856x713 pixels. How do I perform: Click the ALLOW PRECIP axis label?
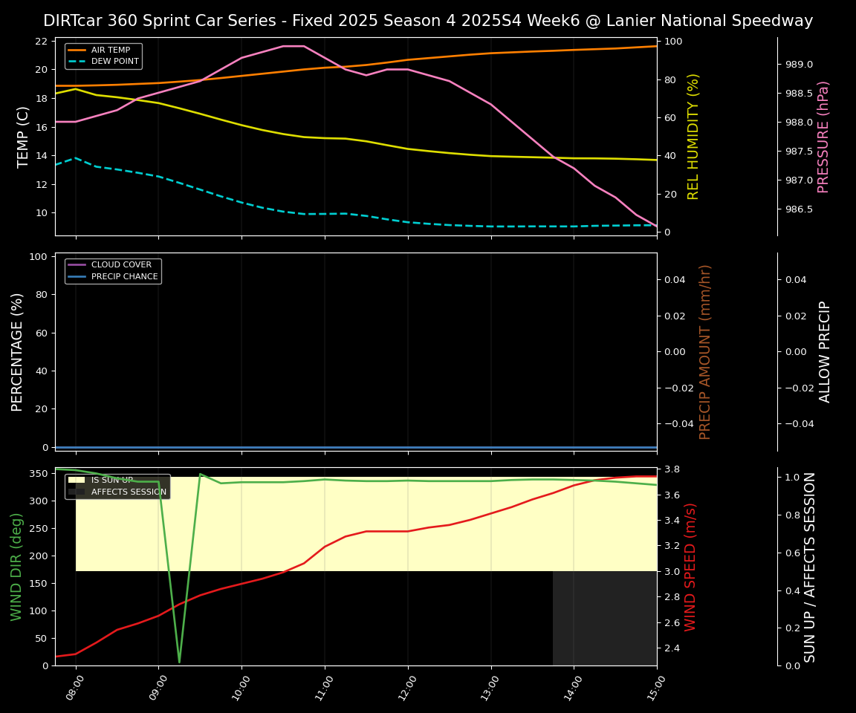[x=825, y=351]
